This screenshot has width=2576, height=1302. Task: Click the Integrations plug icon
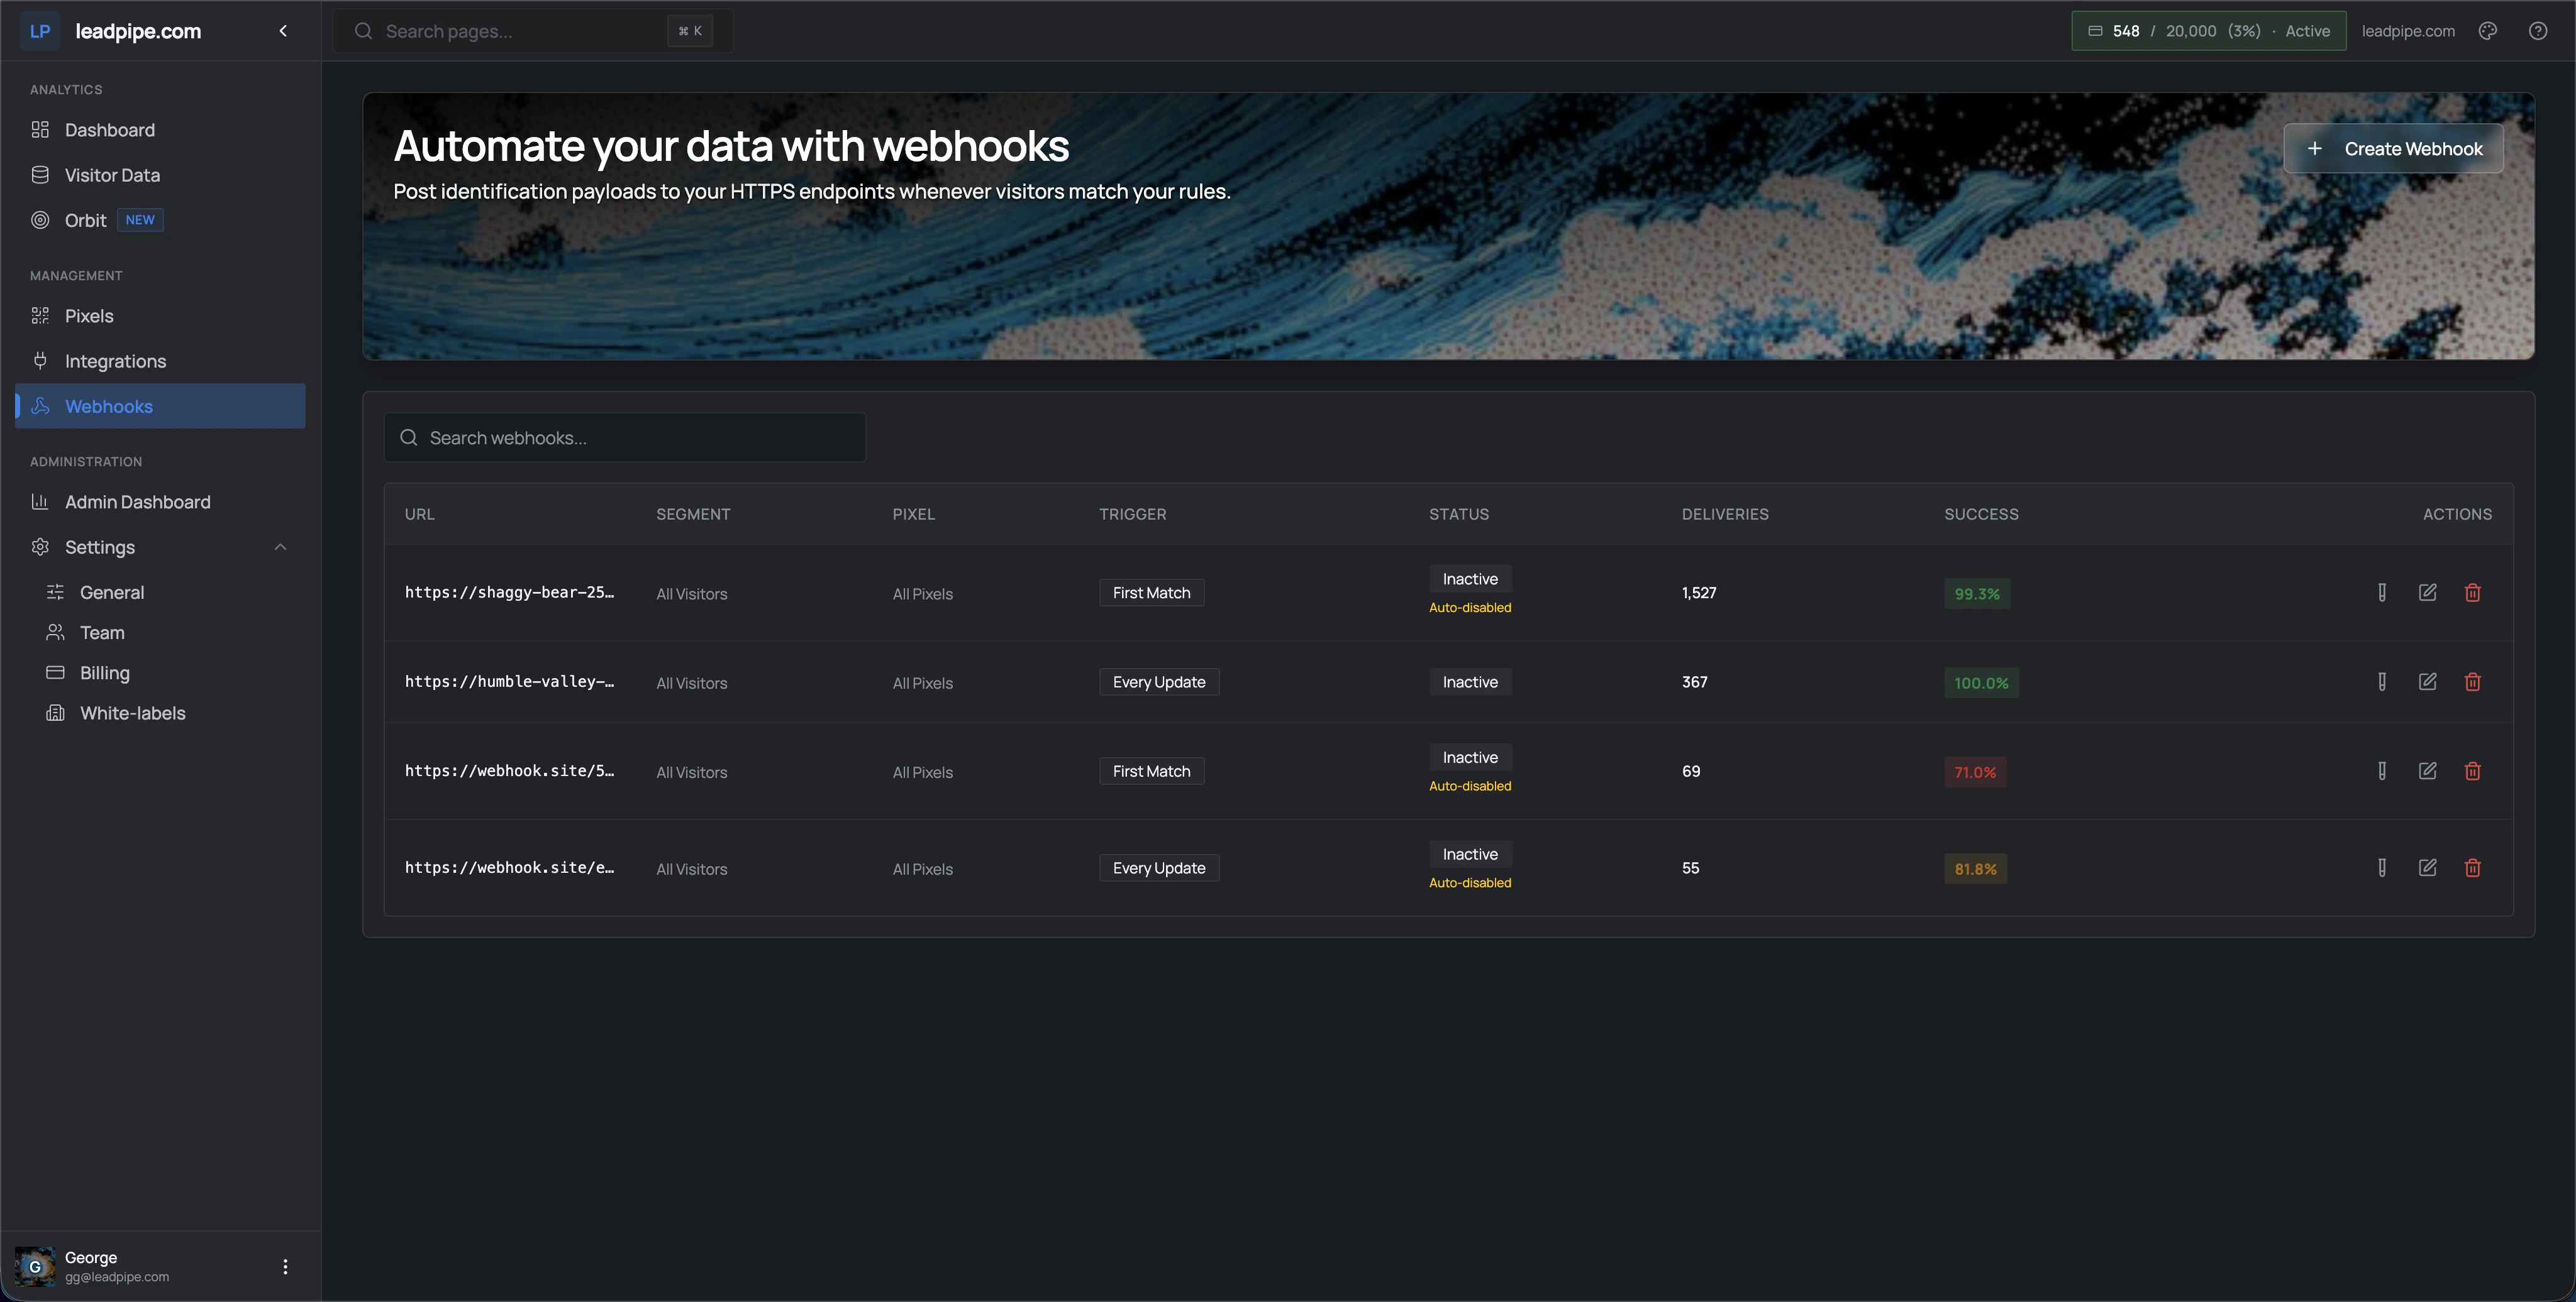coord(40,361)
